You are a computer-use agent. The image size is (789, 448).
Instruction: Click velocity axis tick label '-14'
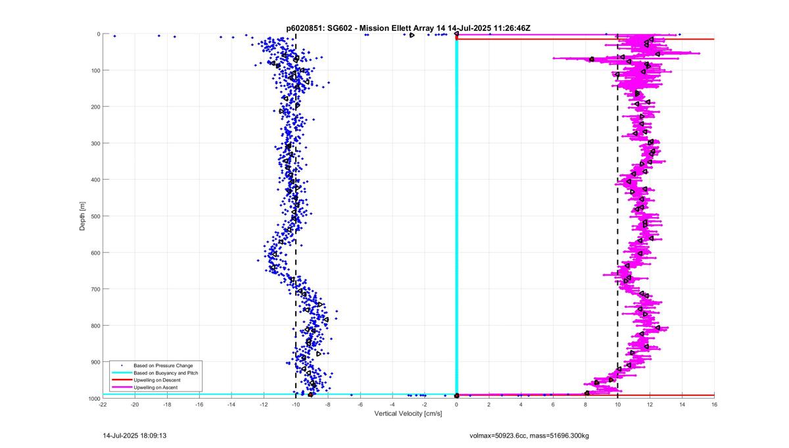231,404
